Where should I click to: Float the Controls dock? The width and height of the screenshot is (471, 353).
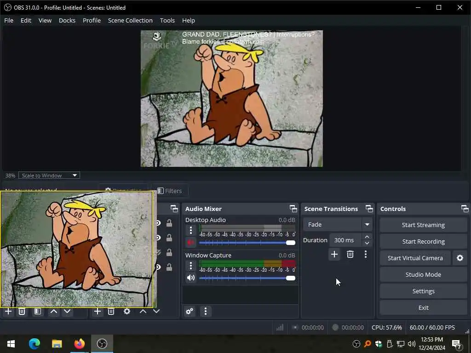[x=465, y=209]
